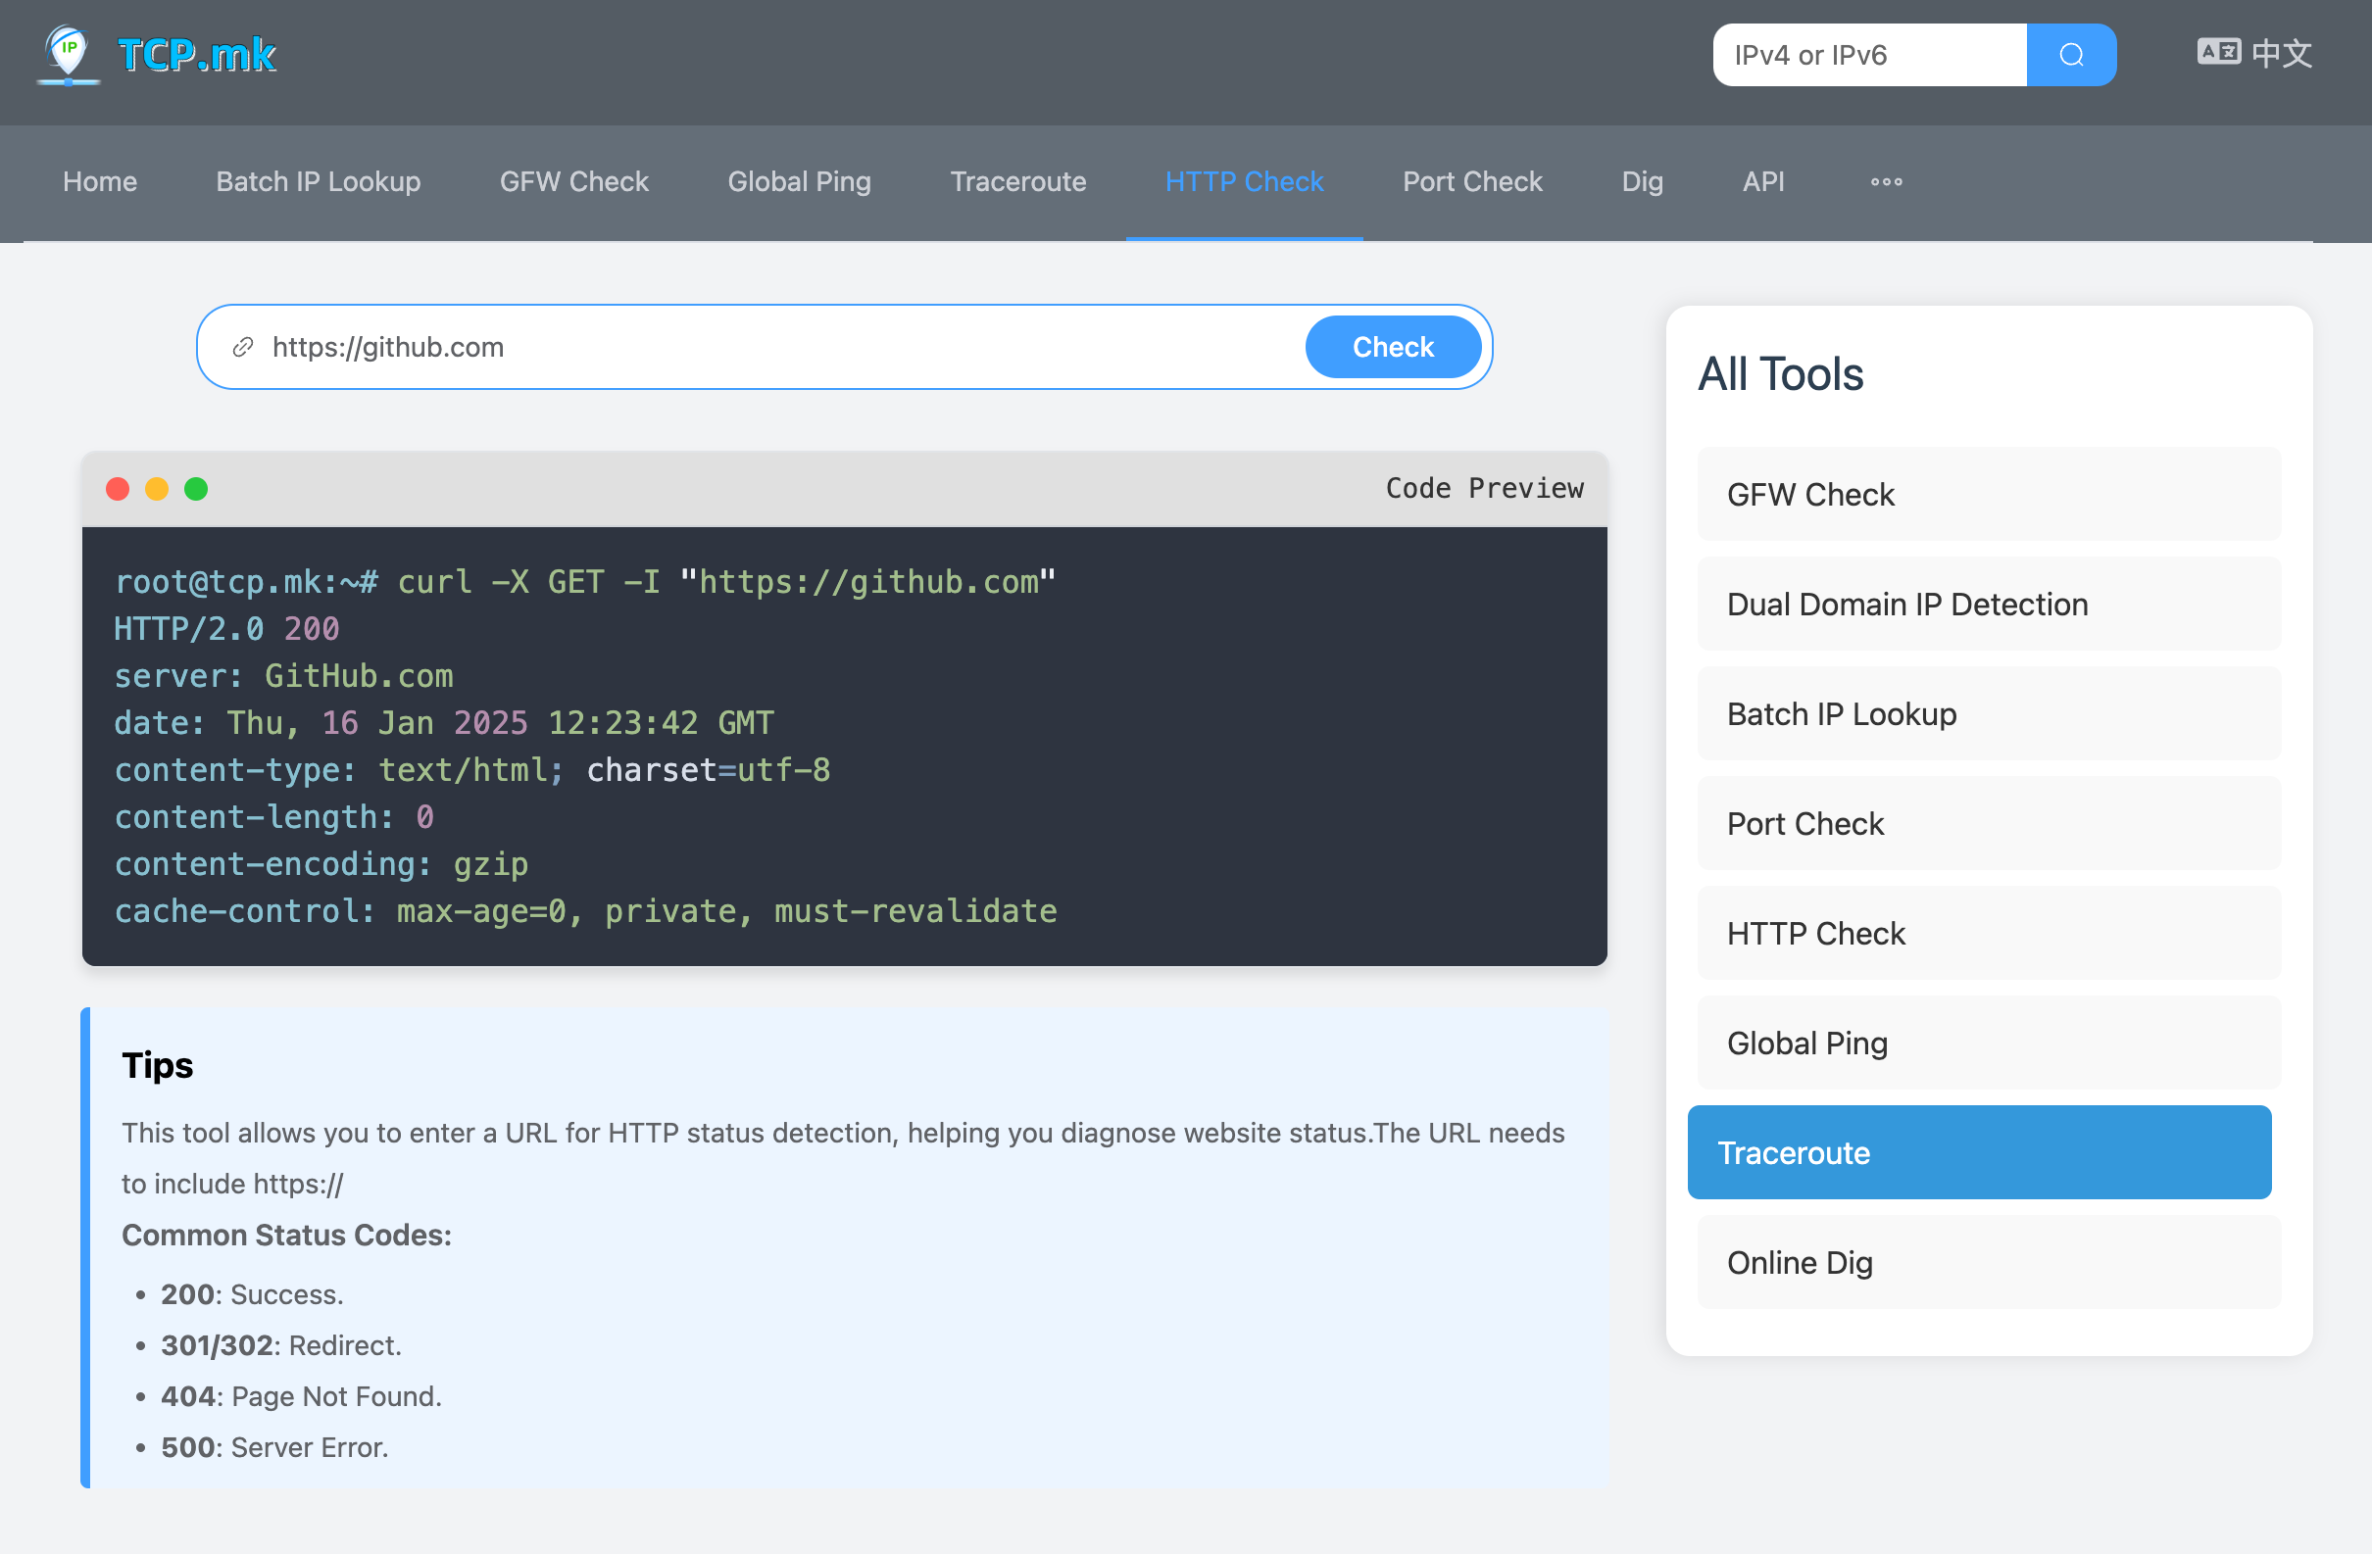
Task: Click the curl command line text
Action: pos(585,582)
